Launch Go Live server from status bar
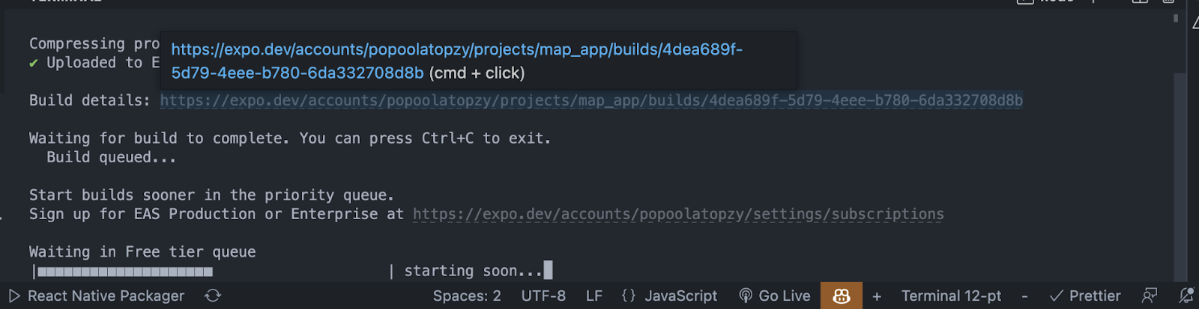The height and width of the screenshot is (309, 1199). tap(774, 296)
